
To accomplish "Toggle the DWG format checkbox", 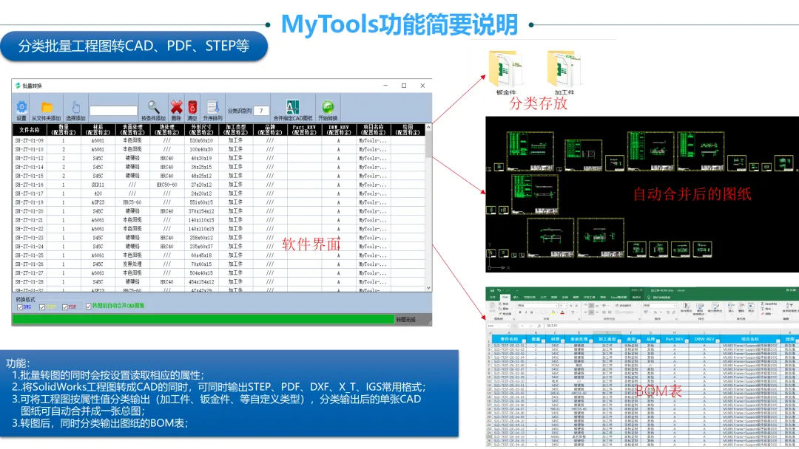I will coord(20,307).
